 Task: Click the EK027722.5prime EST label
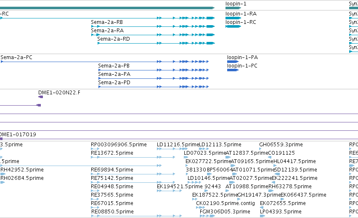(x=208, y=161)
